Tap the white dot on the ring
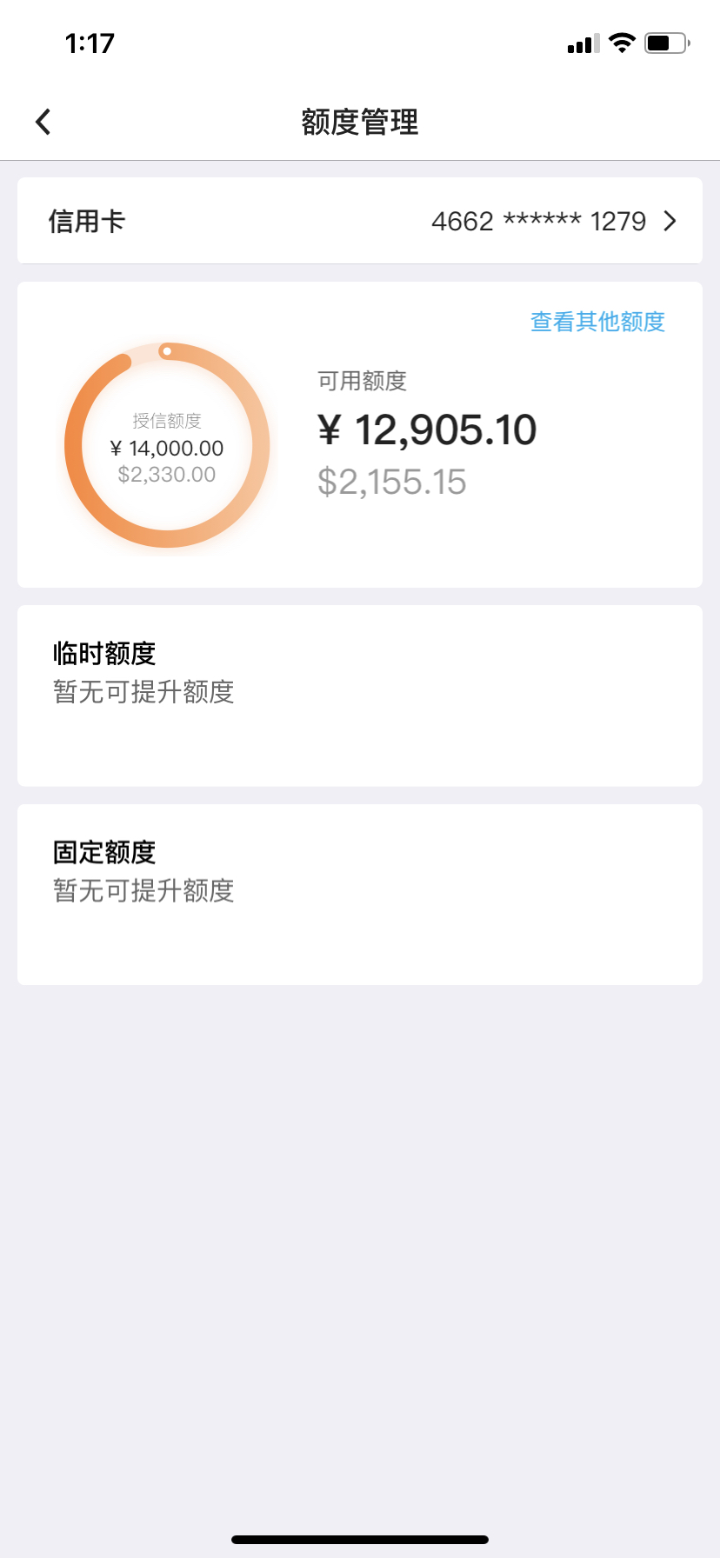The image size is (720, 1558). tap(166, 351)
